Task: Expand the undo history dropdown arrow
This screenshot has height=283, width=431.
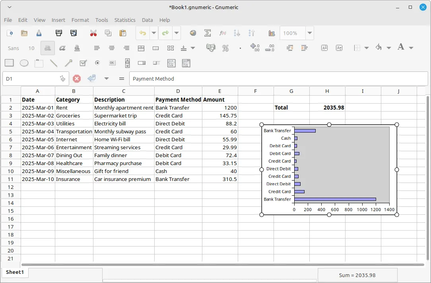Action: pyautogui.click(x=154, y=33)
